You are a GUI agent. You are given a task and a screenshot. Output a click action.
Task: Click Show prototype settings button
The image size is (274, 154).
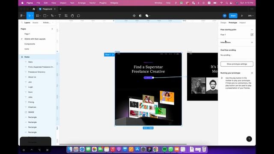(x=237, y=64)
